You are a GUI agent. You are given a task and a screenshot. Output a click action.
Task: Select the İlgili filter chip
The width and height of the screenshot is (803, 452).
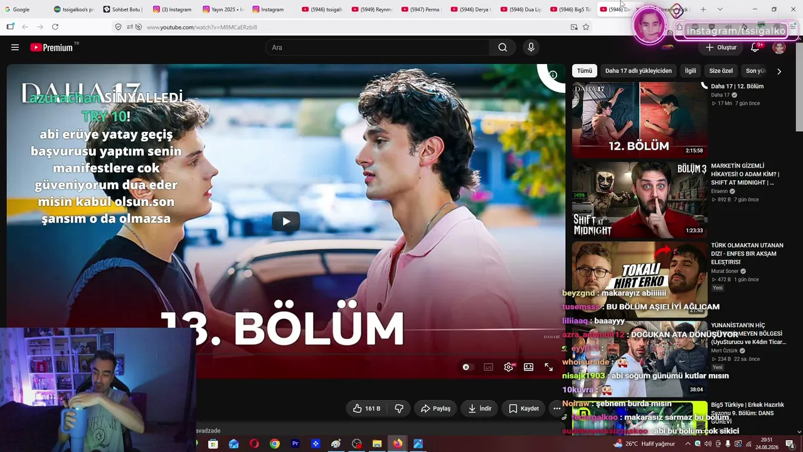tap(691, 71)
